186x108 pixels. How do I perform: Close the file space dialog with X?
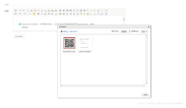tap(149, 27)
